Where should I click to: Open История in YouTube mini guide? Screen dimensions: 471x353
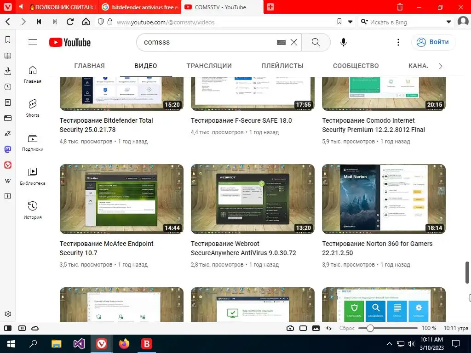coord(33,210)
